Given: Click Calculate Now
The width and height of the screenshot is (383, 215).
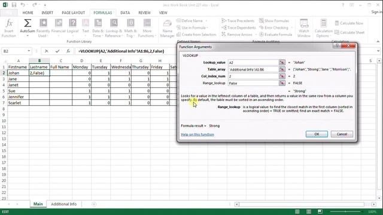Looking at the screenshot, I should (x=349, y=23).
